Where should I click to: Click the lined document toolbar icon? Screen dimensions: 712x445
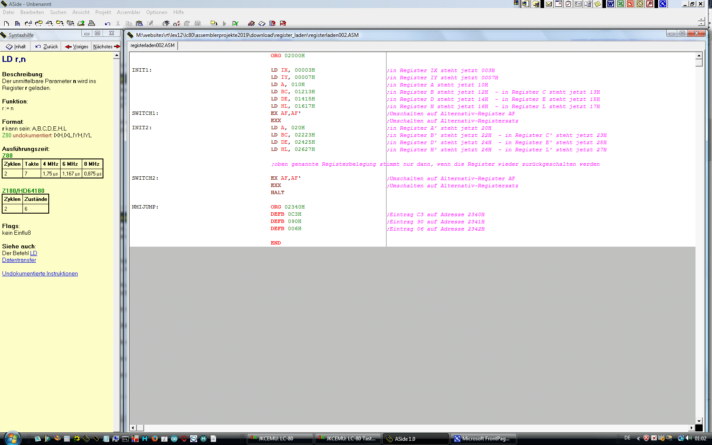point(17,23)
